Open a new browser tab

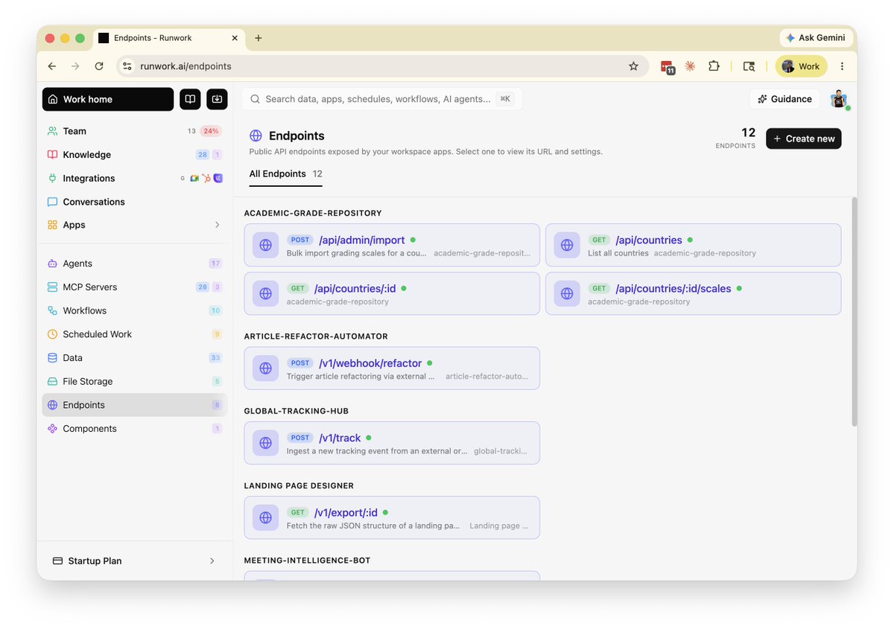pyautogui.click(x=259, y=38)
